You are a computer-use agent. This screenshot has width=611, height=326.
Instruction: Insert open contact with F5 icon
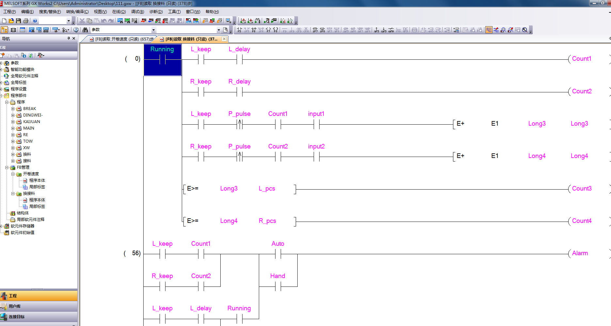pos(240,30)
